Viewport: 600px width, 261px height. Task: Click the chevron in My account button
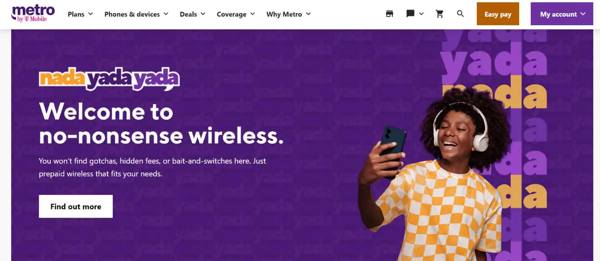click(582, 14)
